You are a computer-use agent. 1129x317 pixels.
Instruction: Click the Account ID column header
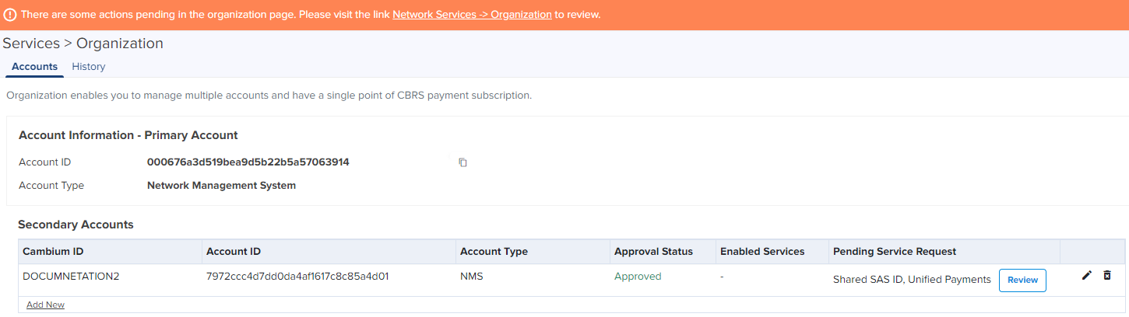(233, 252)
